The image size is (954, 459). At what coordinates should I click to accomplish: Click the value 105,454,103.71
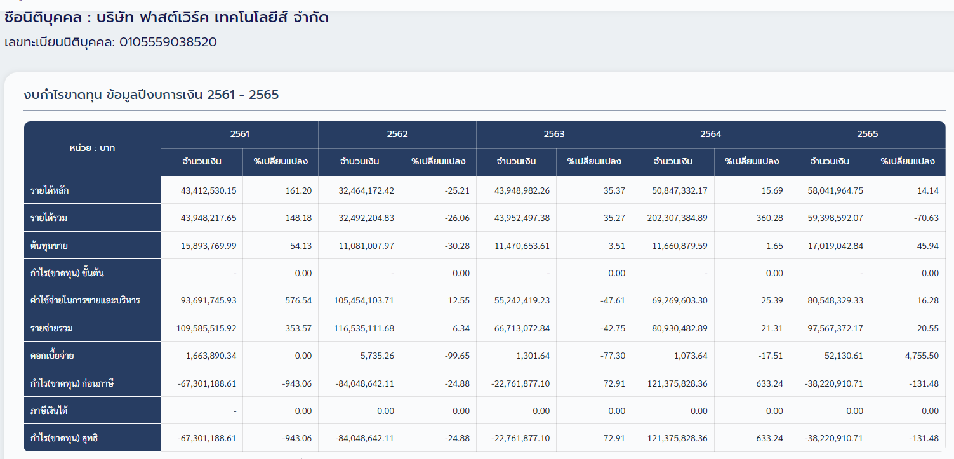[x=364, y=300]
